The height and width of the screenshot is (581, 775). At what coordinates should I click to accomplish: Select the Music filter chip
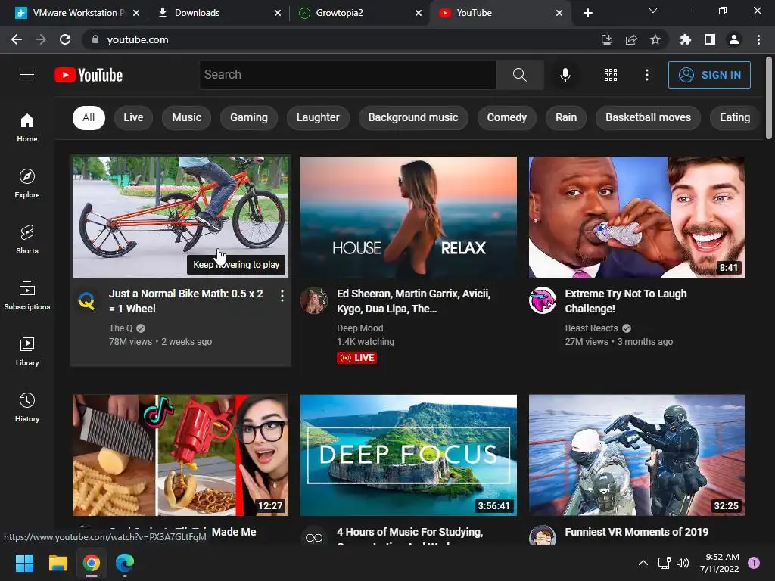coord(187,117)
